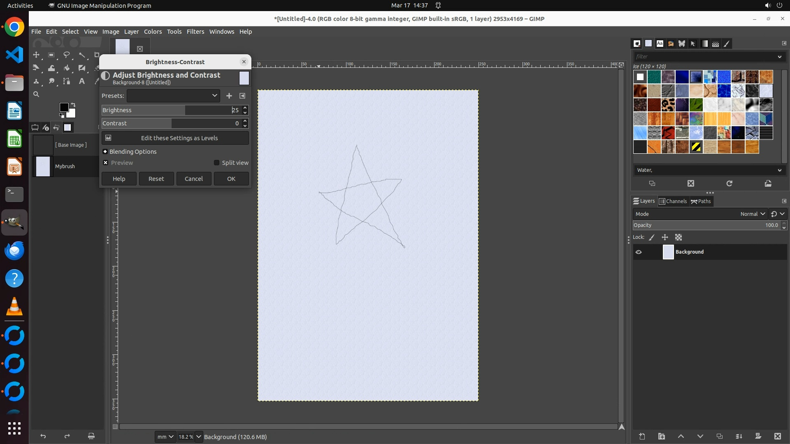Open the layer Mode Normal dropdown
Screen dimensions: 790x444
[x=752, y=214]
